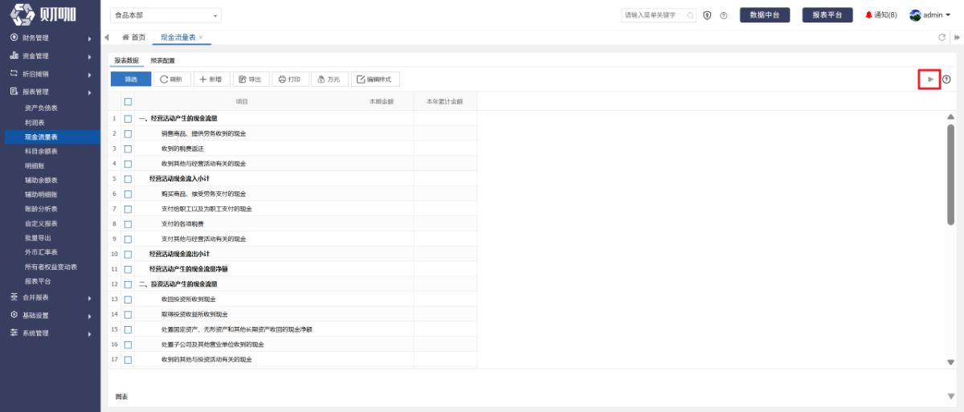Open 所有者权益变动表 in the sidebar
The height and width of the screenshot is (412, 964).
(51, 267)
